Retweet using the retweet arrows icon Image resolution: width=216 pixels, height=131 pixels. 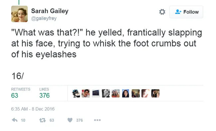(x=43, y=120)
